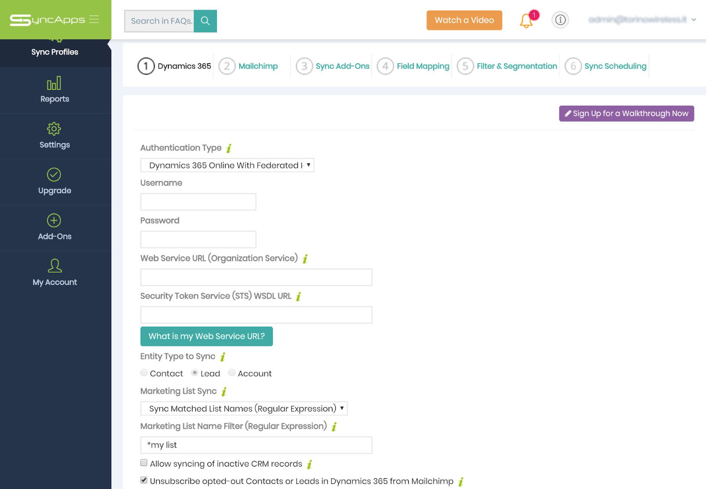Go to the Filter & Segmentation step tab
The height and width of the screenshot is (489, 706).
pos(517,66)
